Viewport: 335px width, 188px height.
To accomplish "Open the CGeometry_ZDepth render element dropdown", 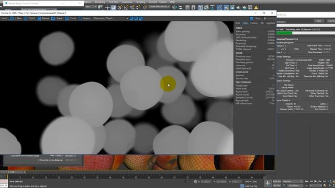I will pyautogui.click(x=110, y=19).
